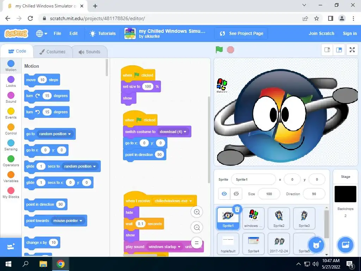Open the taskbar search icon

(25, 264)
